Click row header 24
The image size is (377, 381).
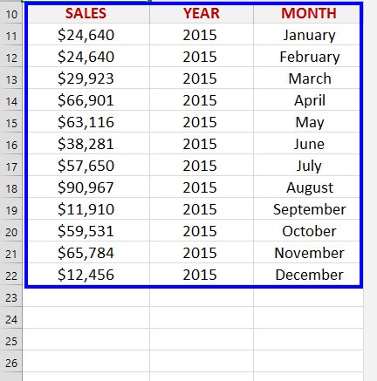(x=11, y=318)
